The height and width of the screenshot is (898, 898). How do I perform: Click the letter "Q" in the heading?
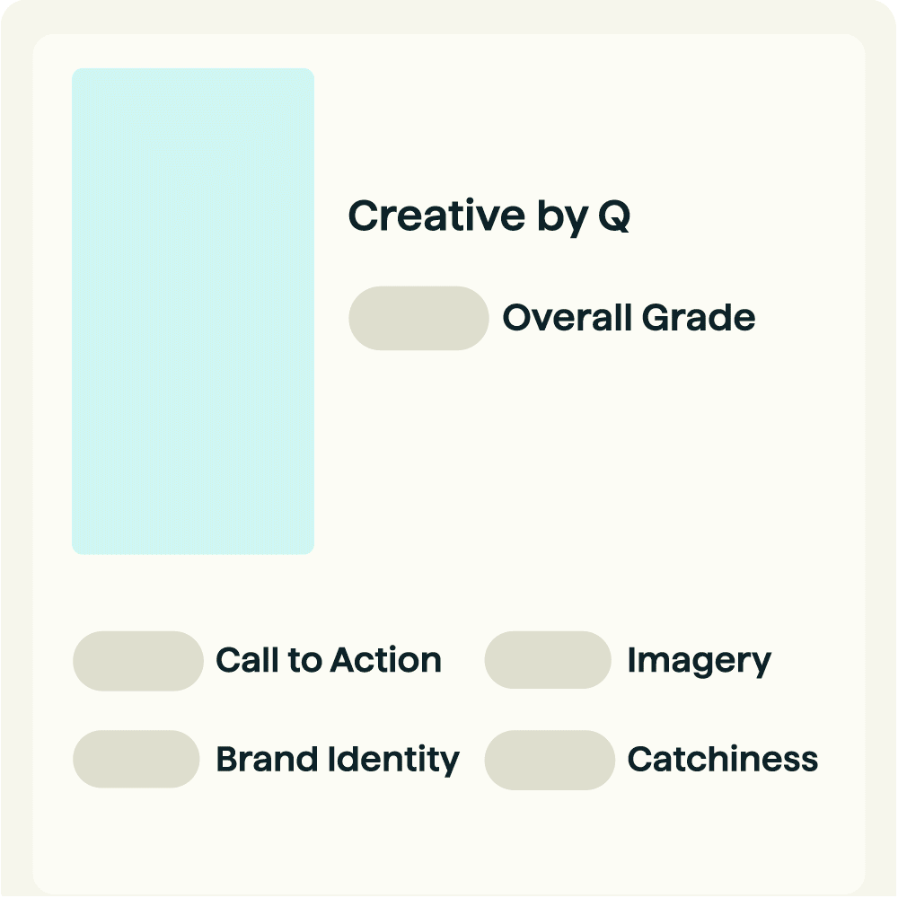coord(614,216)
